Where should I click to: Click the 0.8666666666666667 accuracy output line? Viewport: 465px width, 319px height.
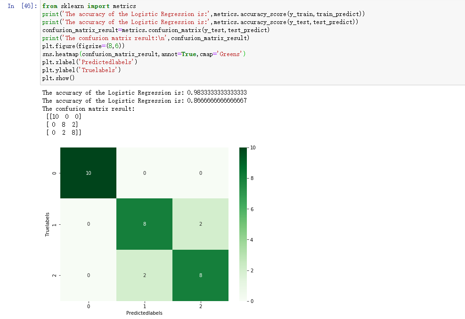coord(144,101)
